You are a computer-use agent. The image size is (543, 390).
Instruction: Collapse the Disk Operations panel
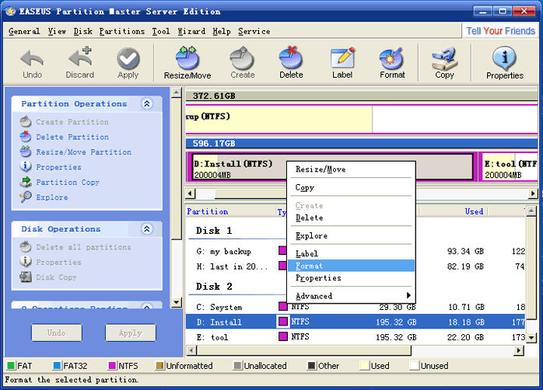147,229
